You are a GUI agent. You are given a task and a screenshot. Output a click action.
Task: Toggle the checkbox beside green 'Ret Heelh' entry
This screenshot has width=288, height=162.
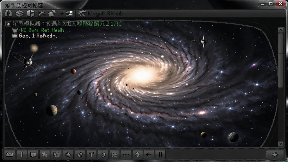click(x=15, y=30)
